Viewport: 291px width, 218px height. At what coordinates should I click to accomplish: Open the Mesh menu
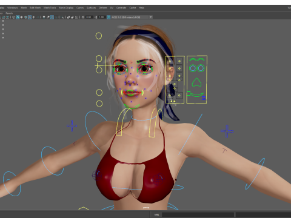tap(24, 8)
